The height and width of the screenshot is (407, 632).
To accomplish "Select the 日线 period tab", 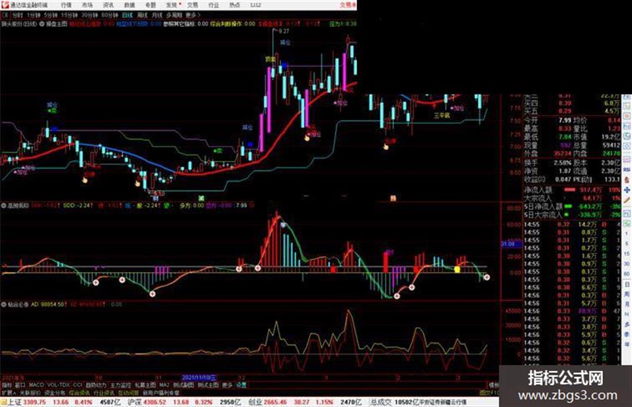I will pyautogui.click(x=127, y=15).
